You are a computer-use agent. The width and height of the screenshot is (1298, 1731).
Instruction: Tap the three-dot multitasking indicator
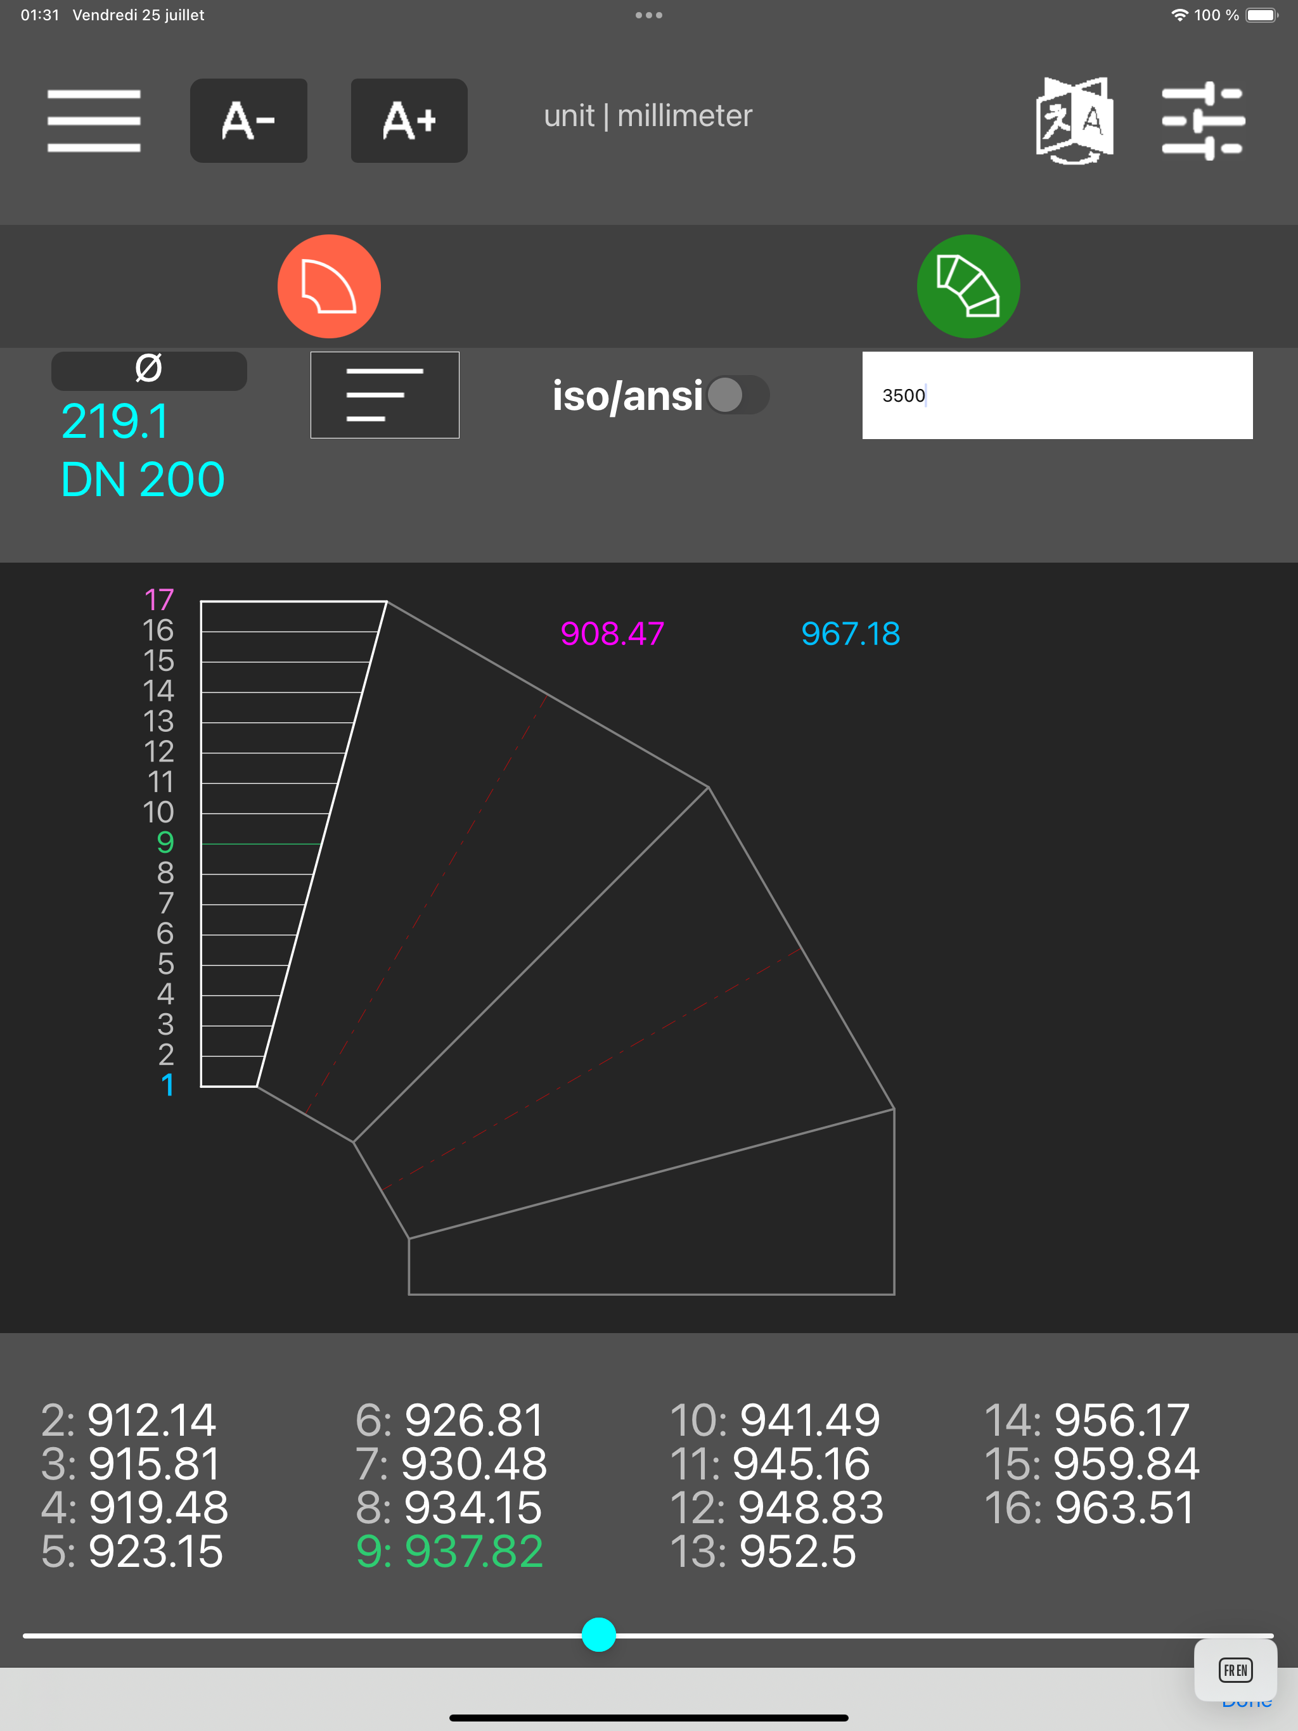click(x=649, y=15)
